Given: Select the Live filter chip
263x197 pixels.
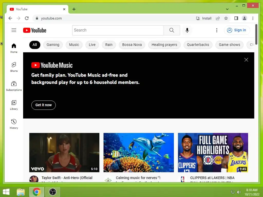Looking at the screenshot, I should 92,45.
